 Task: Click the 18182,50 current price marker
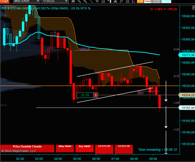(x=187, y=108)
